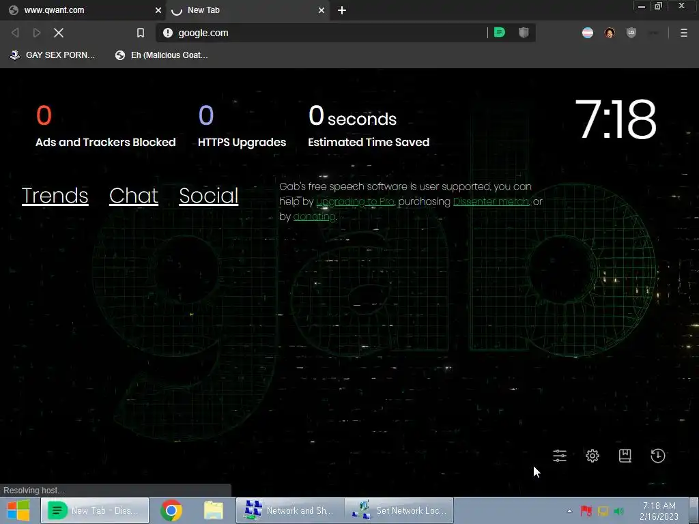Open the gray shield icon in the address bar

click(x=524, y=33)
